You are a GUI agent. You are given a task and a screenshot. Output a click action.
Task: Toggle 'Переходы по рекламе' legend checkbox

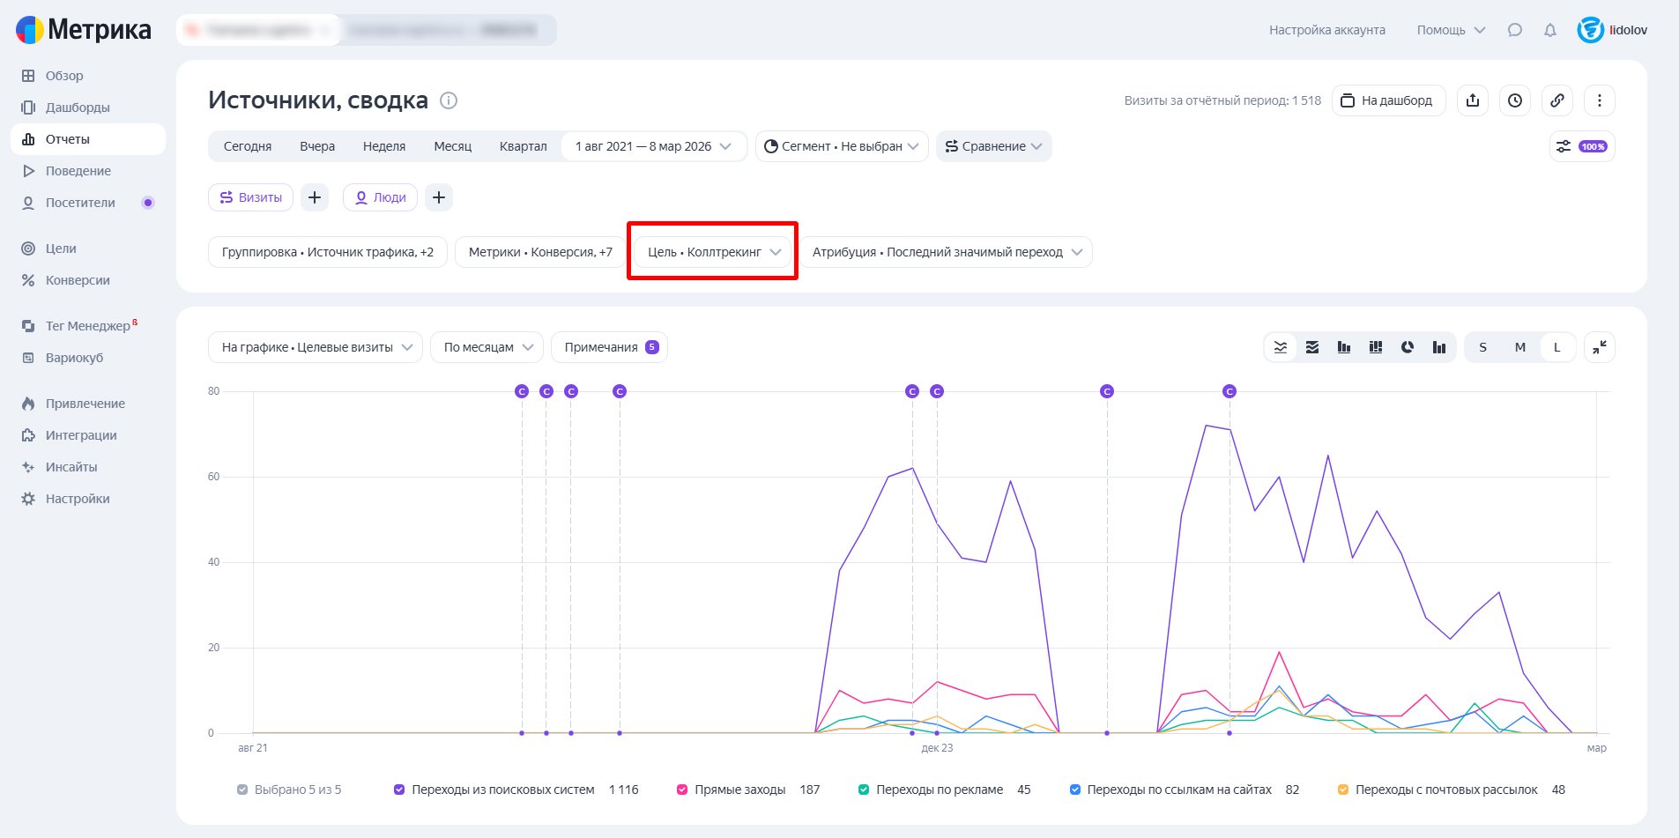864,790
